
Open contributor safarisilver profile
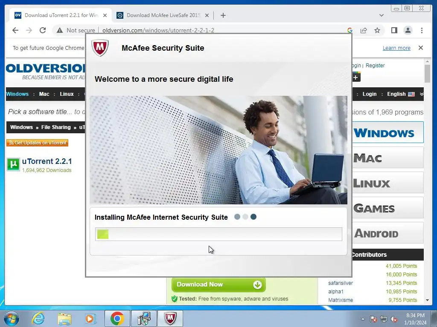340,283
